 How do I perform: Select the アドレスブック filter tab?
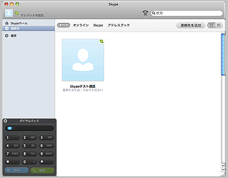click(x=119, y=25)
